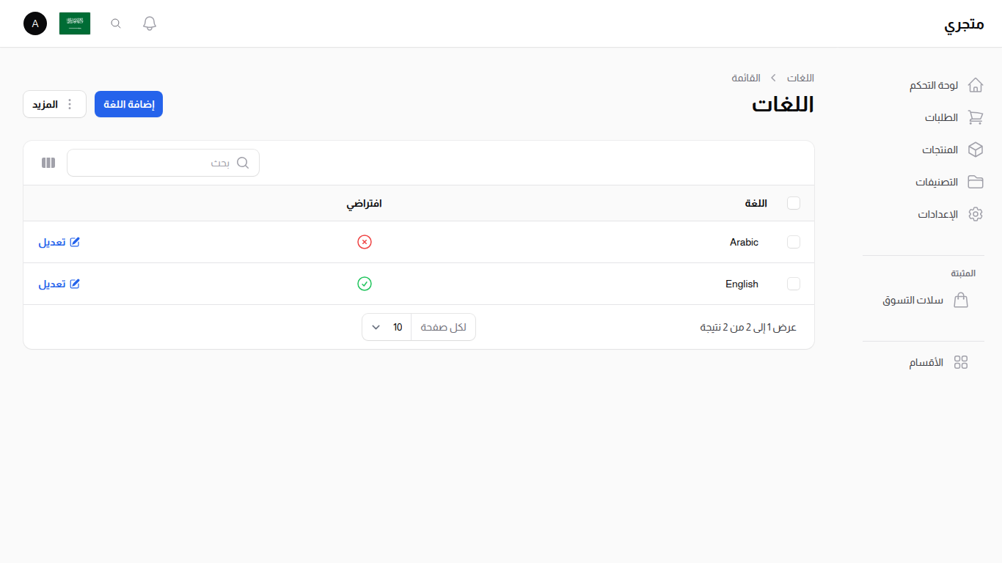Open the per-page count dropdown showing 10
This screenshot has width=1002, height=563.
[386, 327]
